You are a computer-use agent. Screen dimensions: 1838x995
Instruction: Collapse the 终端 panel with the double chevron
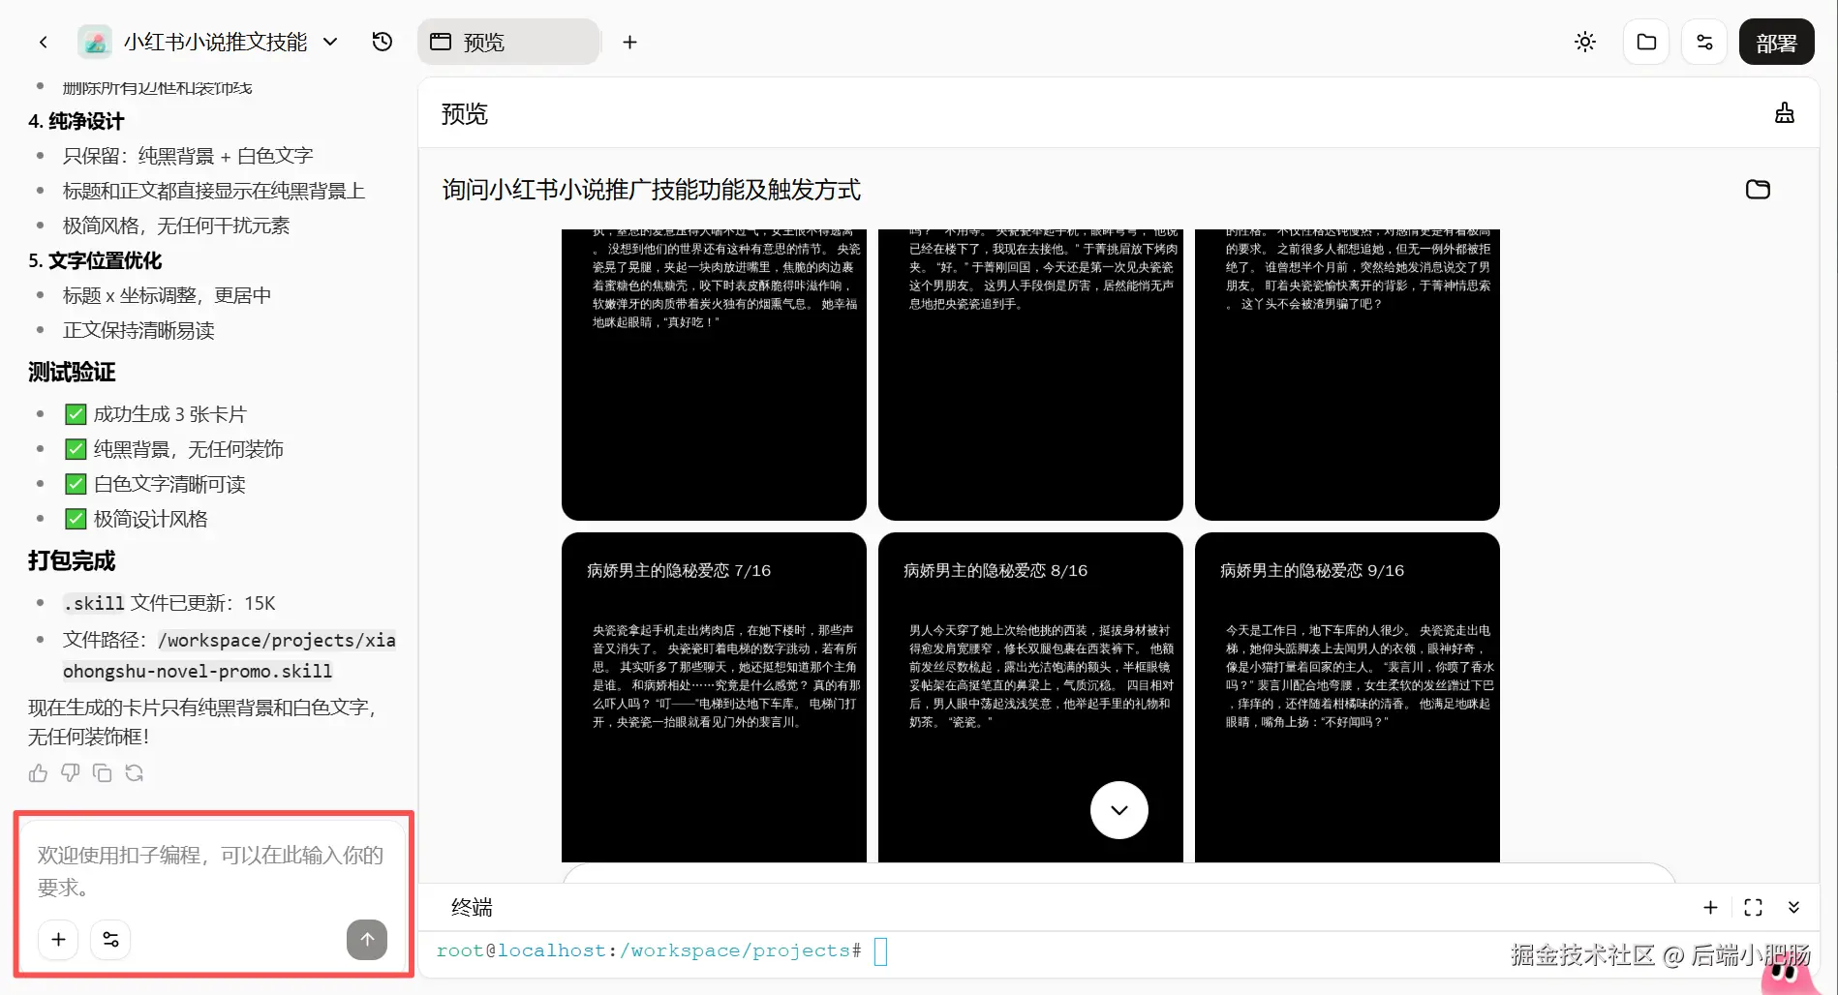(x=1793, y=907)
